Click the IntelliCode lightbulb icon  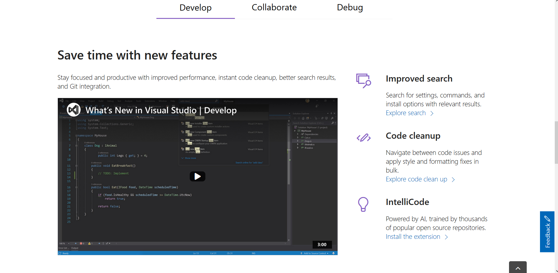(x=363, y=204)
